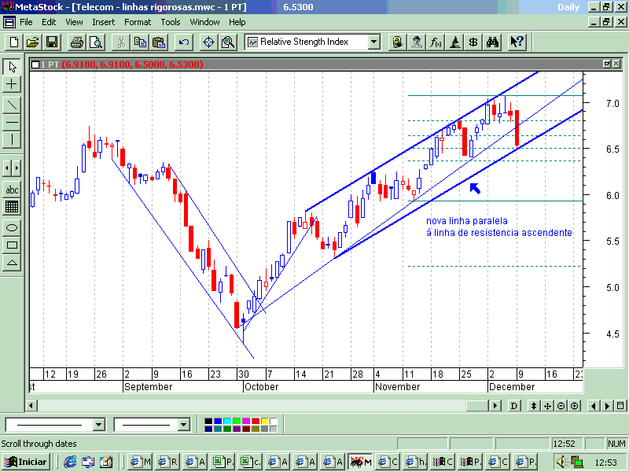This screenshot has height=472, width=629.
Task: Click the zoom box magnifier icon
Action: pos(228,42)
